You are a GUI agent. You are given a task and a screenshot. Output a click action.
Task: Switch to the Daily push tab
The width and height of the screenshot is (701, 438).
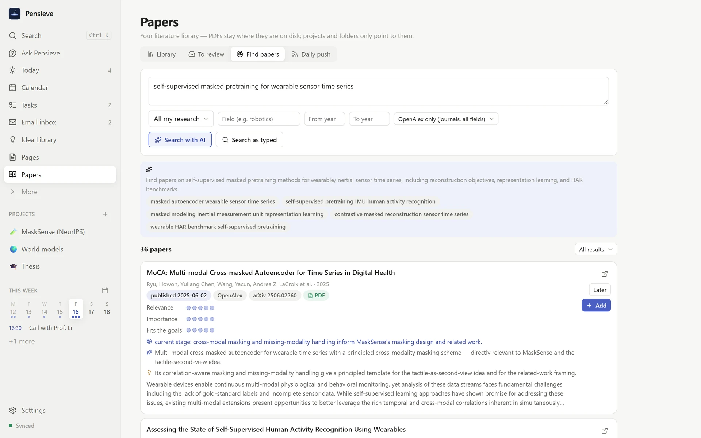(x=311, y=54)
